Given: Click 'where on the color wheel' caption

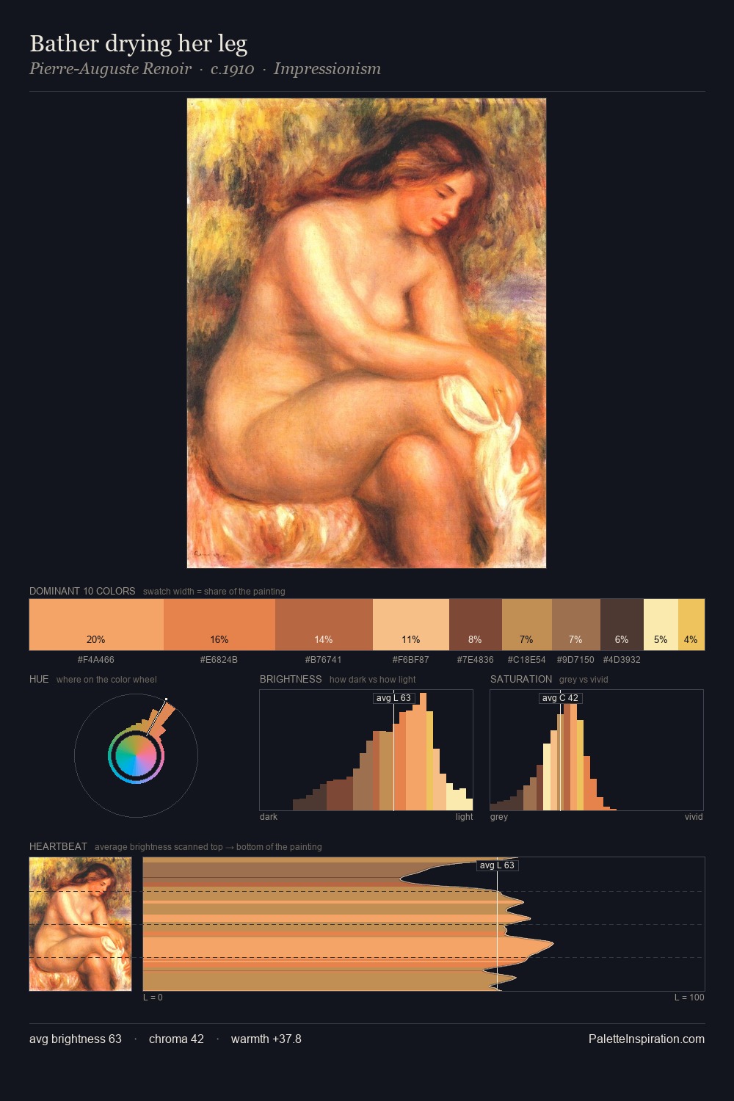Looking at the screenshot, I should tap(106, 680).
